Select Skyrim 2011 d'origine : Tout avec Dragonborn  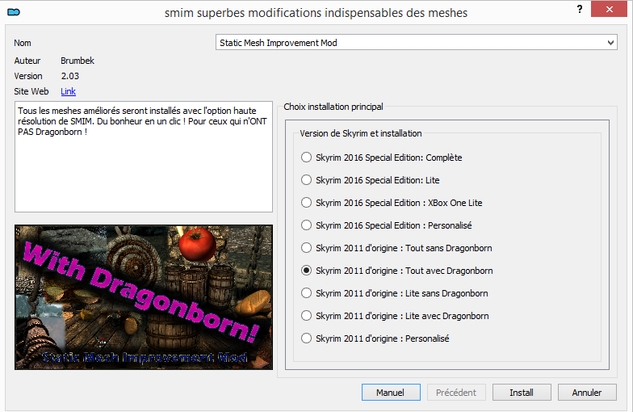[306, 271]
